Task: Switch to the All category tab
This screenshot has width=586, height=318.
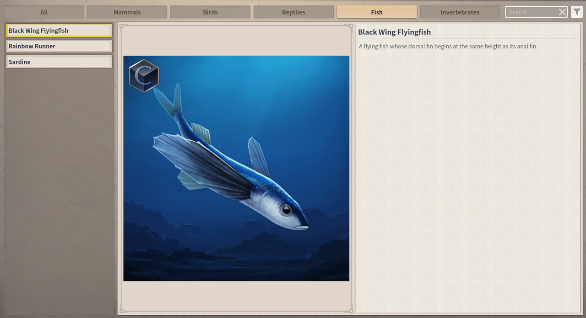Action: (44, 12)
